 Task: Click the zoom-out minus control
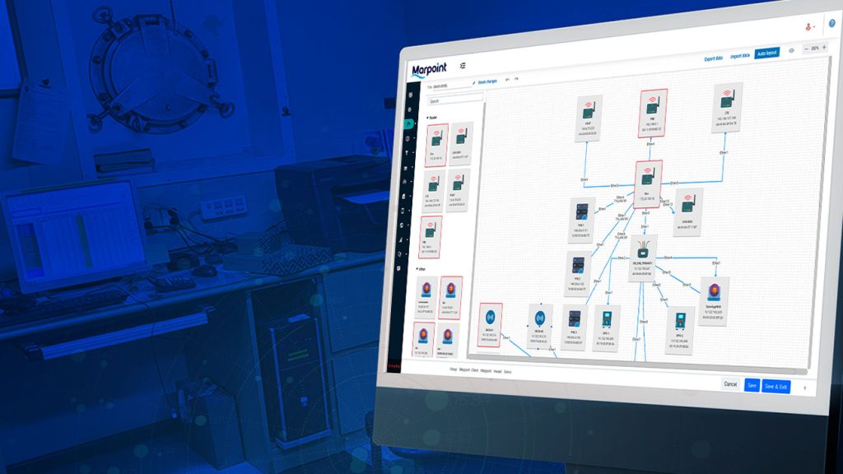tap(806, 48)
